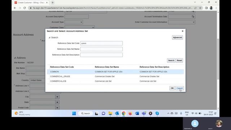Click the taskbar Search box
This screenshot has height=130, width=231.
[x=86, y=113]
